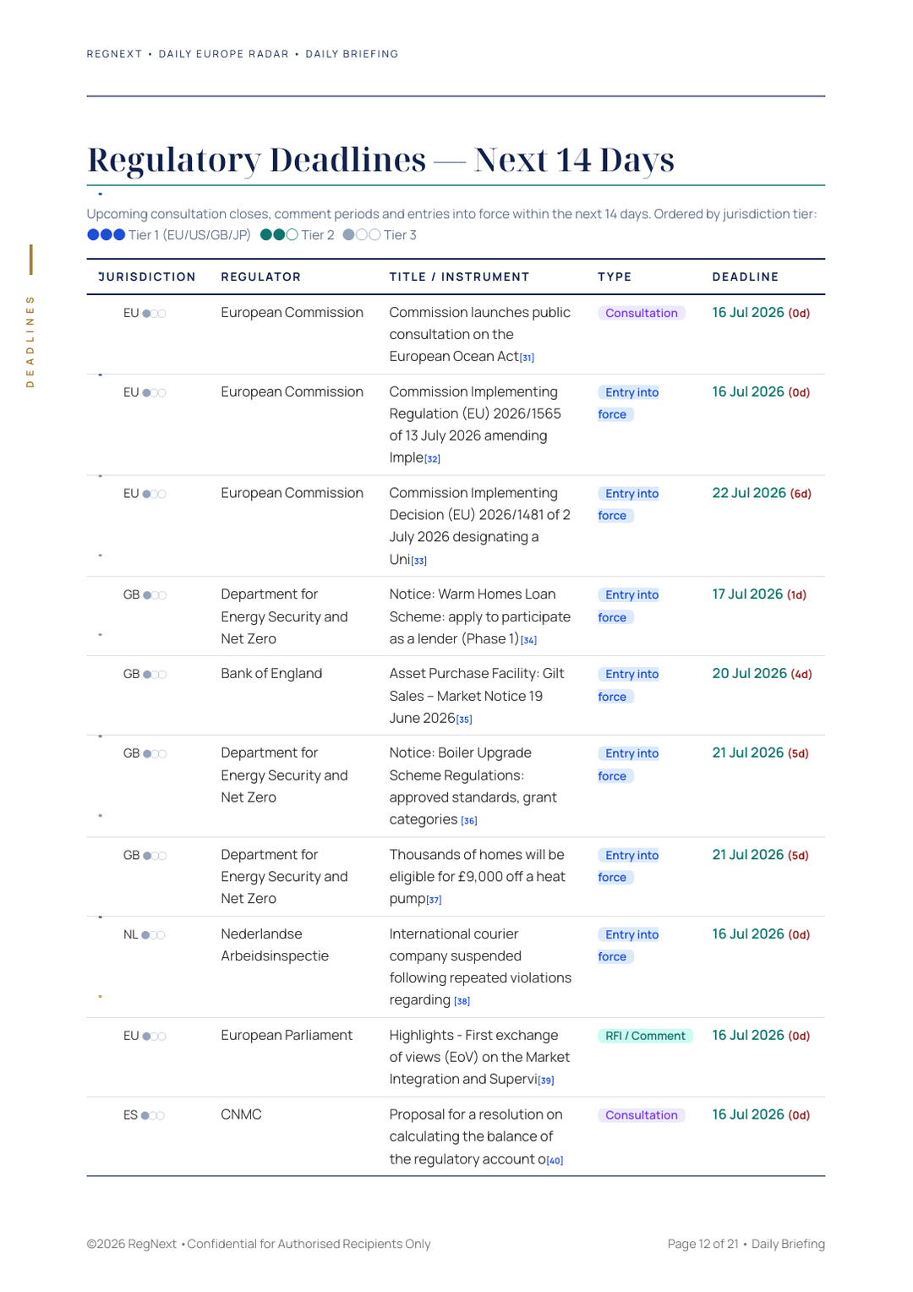
Task: Select the Consultation tag on European Ocean Act row
Action: (x=642, y=313)
